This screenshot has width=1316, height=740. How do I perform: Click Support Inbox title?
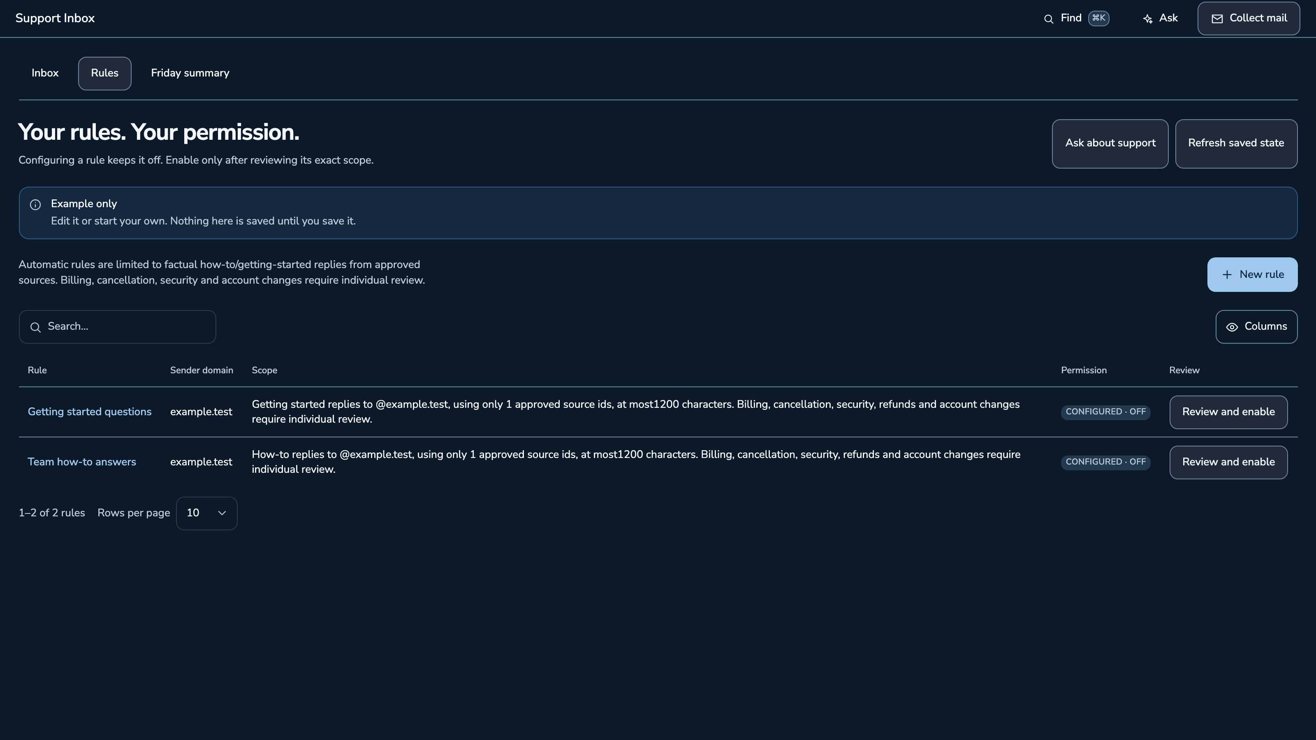point(55,18)
